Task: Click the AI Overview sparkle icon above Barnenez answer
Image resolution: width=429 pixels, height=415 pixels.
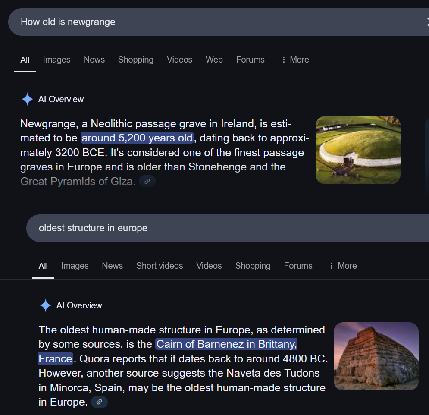Action: click(x=45, y=305)
